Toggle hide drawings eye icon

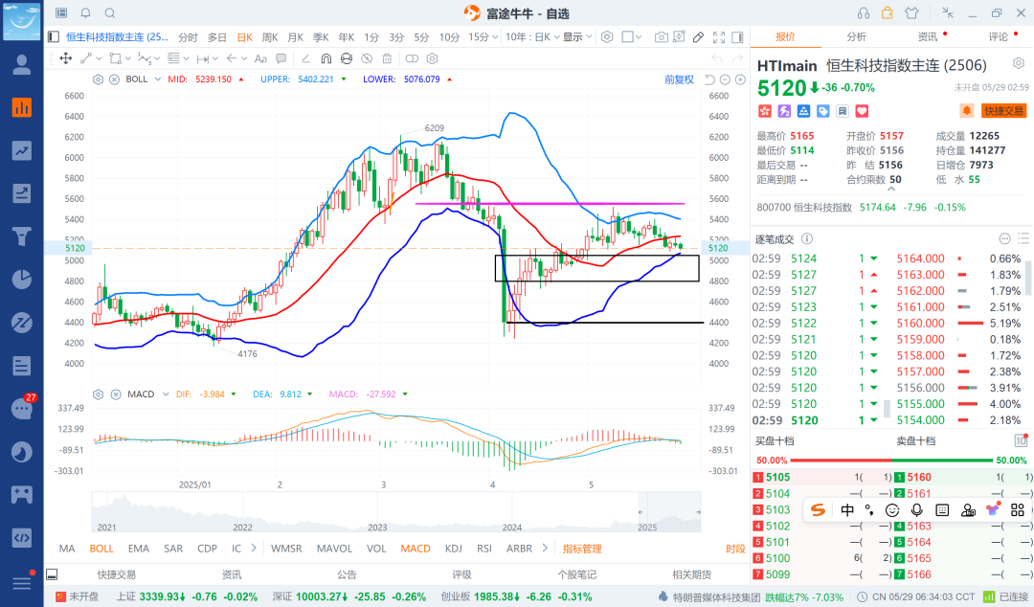tap(367, 58)
